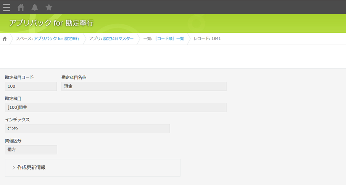Screen dimensions: 346x185
Task: Click the 勘定科目 field showing [100]現金
Action: click(116, 108)
